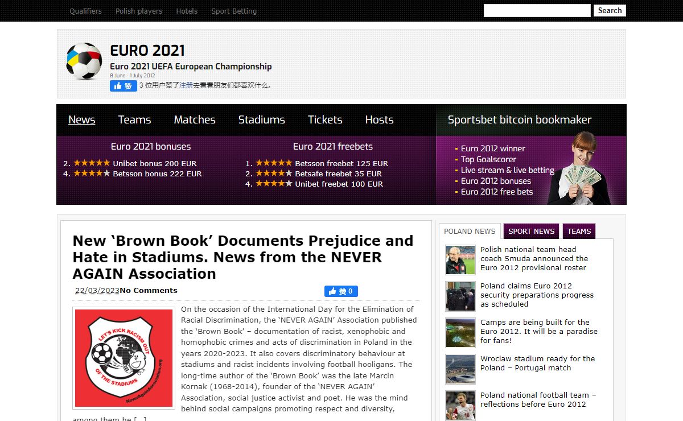Open Poland national football team reflections story
The image size is (683, 421).
point(538,399)
